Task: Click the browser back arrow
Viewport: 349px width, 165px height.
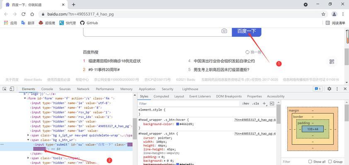Action: pyautogui.click(x=6, y=14)
